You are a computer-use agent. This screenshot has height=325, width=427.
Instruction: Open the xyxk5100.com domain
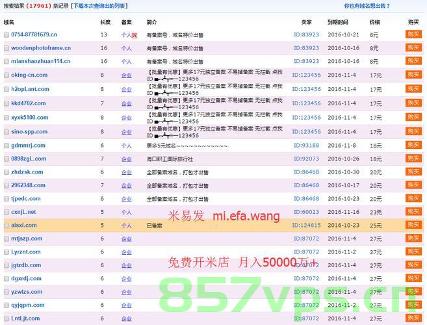[x=30, y=118]
